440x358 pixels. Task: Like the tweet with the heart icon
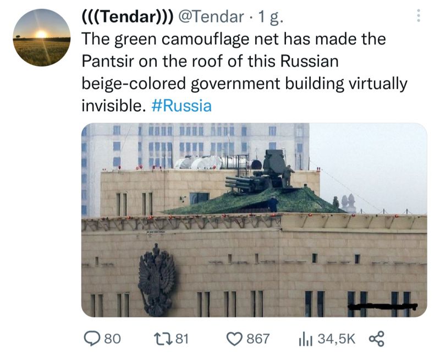(234, 339)
